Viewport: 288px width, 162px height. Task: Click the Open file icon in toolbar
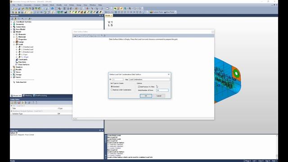point(16,9)
